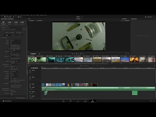This screenshot has width=156, height=117.
Task: Click Add to Render Queue button
Action: click(21, 98)
